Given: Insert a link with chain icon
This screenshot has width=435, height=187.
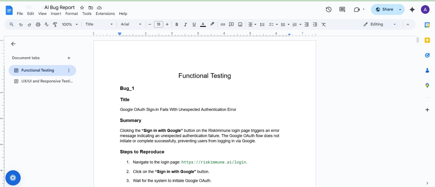Looking at the screenshot, I should pos(223,24).
